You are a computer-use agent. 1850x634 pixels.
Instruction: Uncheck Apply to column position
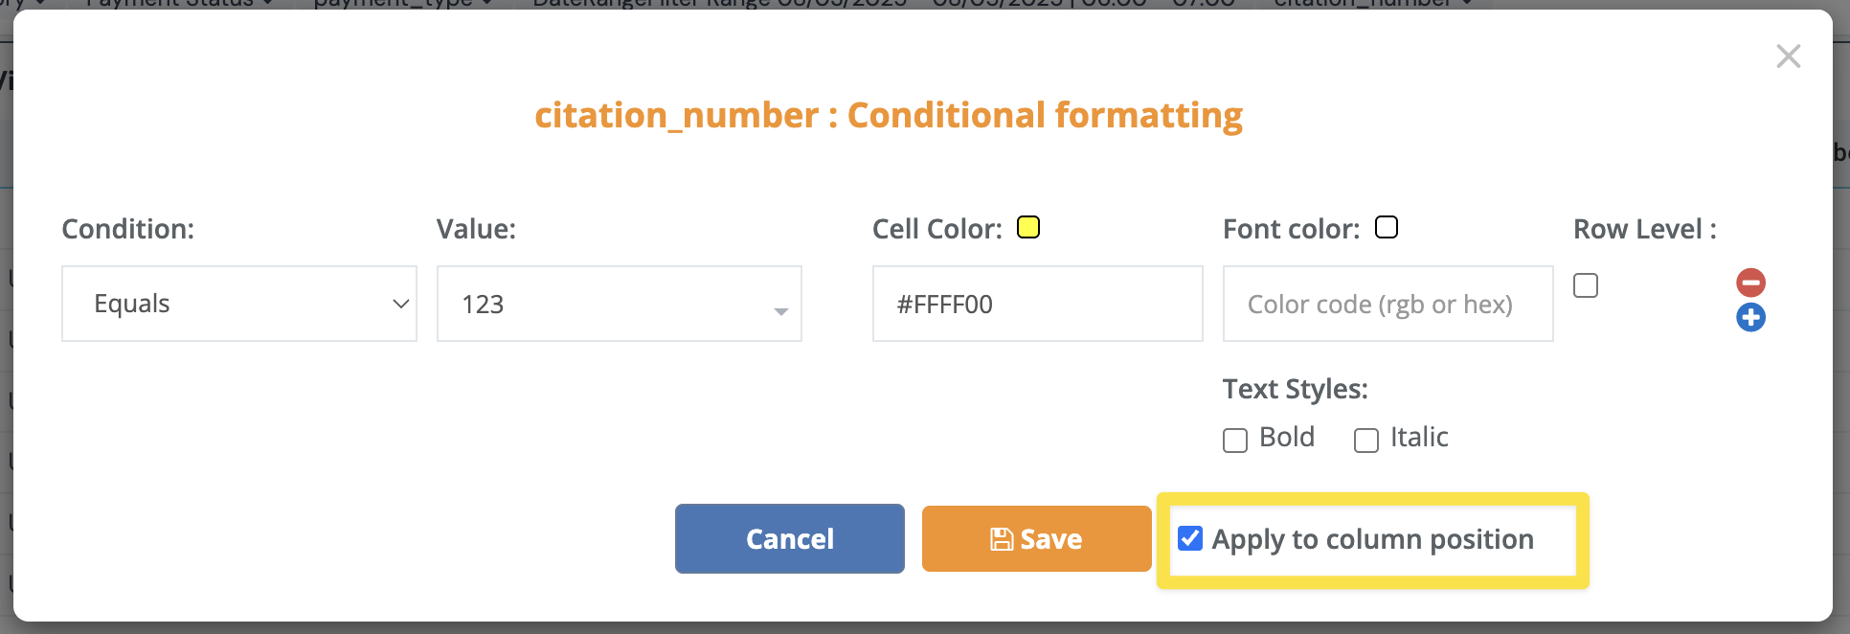[x=1190, y=538]
